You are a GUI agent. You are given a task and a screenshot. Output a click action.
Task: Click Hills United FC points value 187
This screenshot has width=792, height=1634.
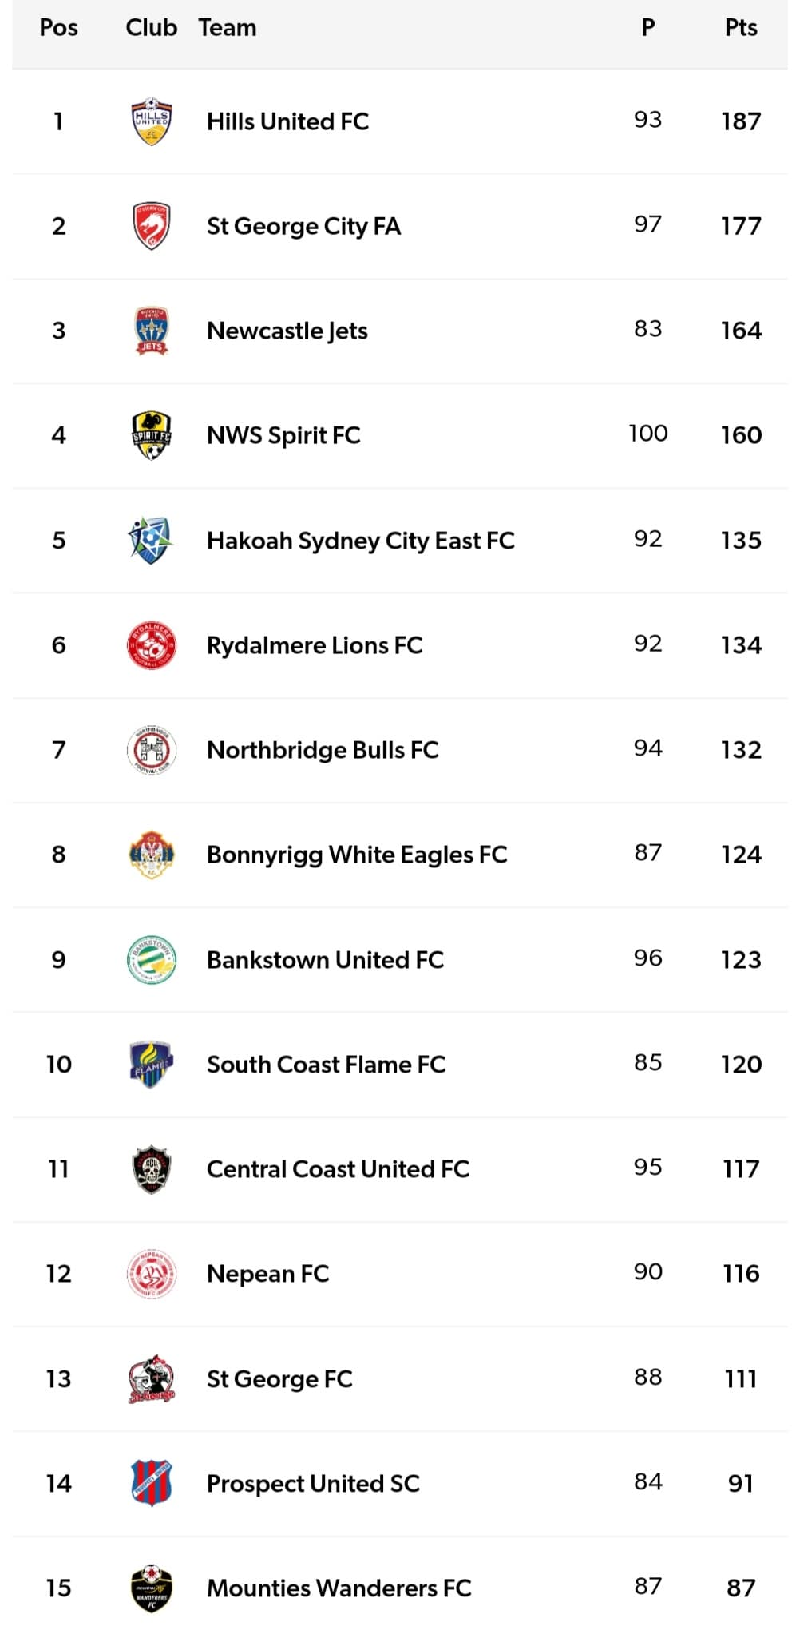click(x=740, y=121)
